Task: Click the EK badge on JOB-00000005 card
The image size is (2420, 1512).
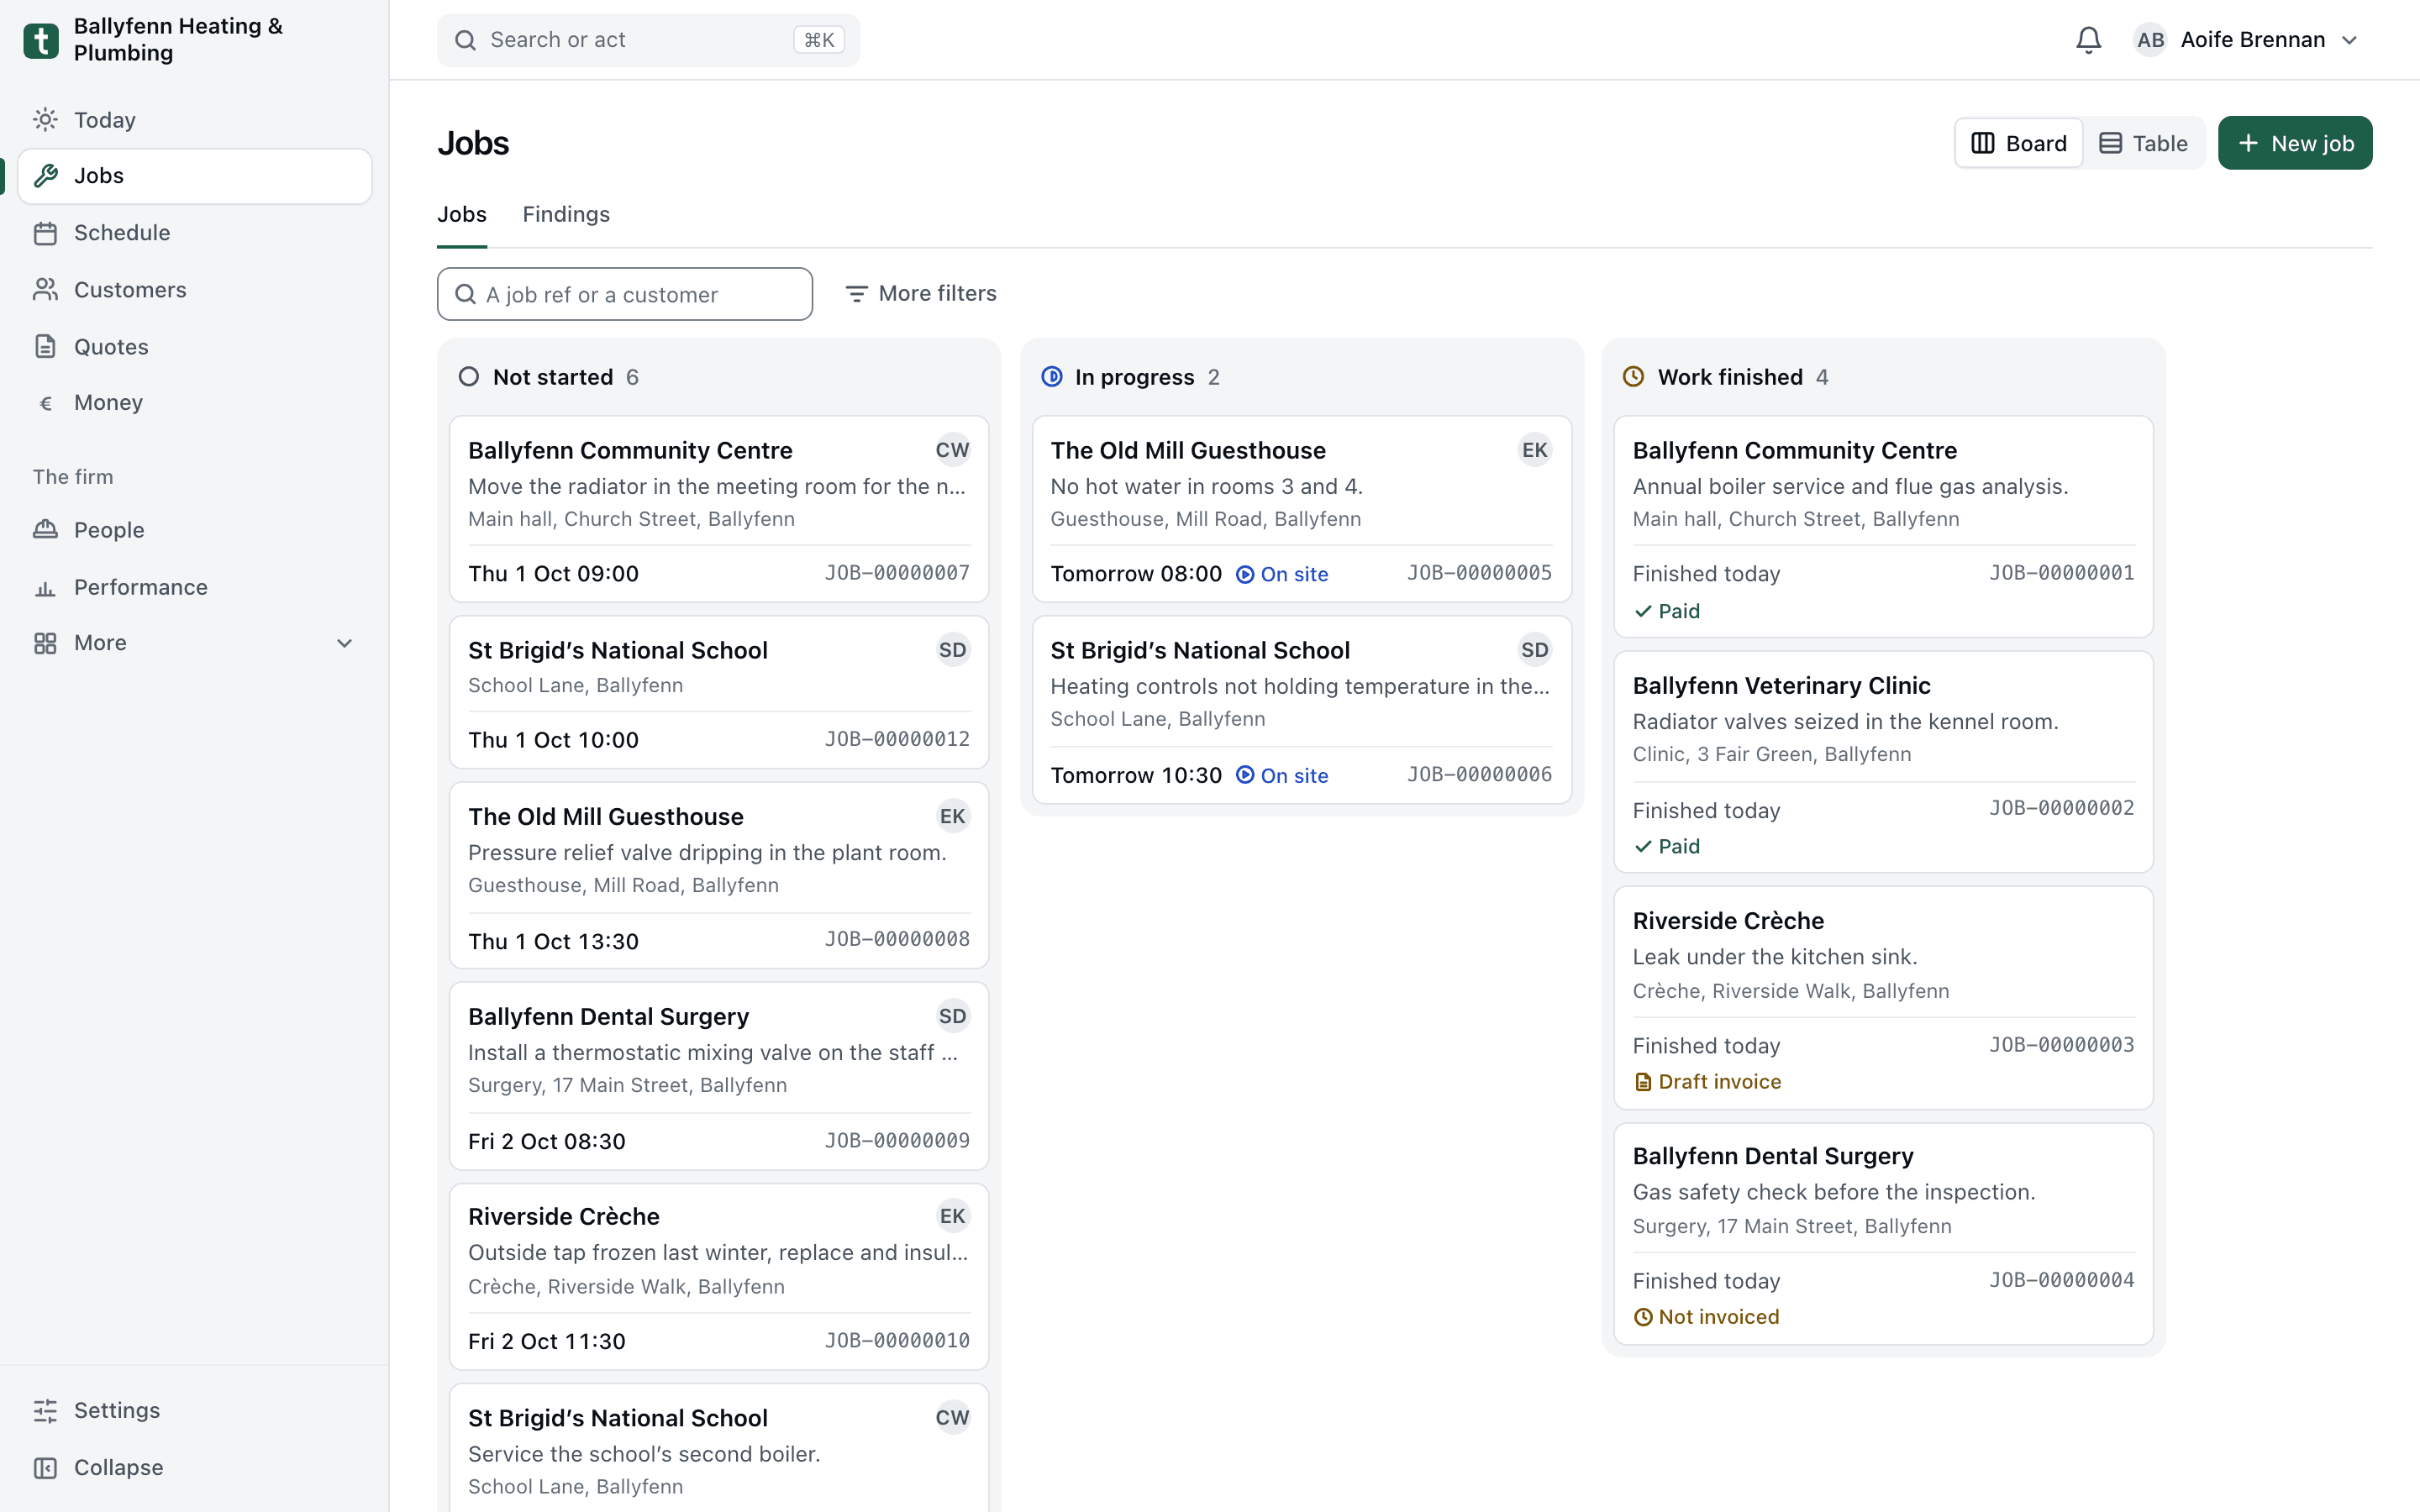Action: point(1534,450)
